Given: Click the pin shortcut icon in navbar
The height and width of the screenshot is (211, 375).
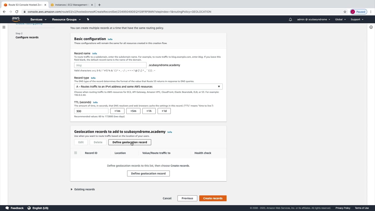Looking at the screenshot, I should click(x=88, y=19).
